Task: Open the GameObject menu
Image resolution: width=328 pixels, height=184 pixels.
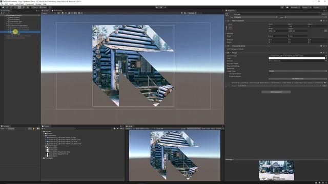Action: coord(19,4)
